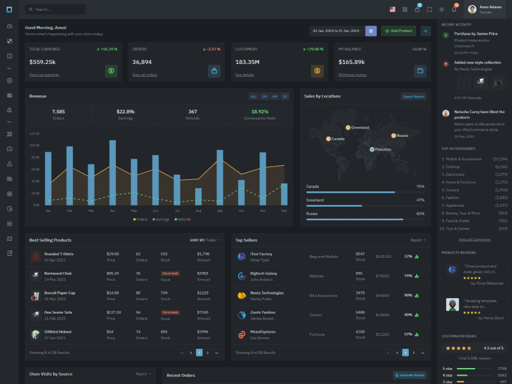Image resolution: width=512 pixels, height=384 pixels.
Task: Toggle the Refunds series in the chart legend
Action: [x=182, y=220]
